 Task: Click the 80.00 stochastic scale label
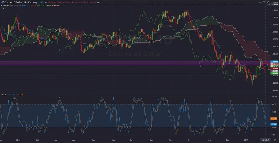pos(273,105)
